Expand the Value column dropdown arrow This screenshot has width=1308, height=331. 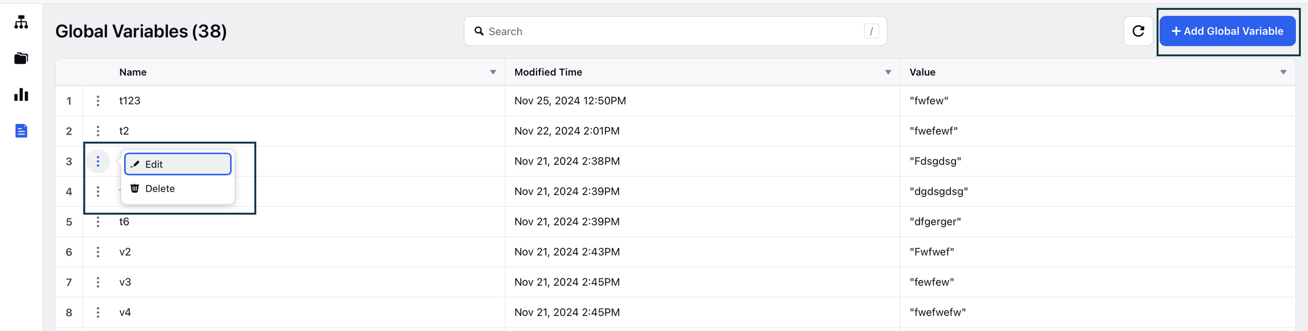click(1283, 72)
